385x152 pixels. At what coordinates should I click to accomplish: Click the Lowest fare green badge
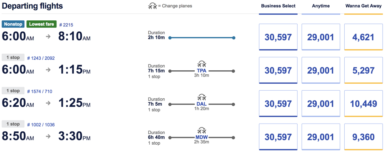click(41, 24)
